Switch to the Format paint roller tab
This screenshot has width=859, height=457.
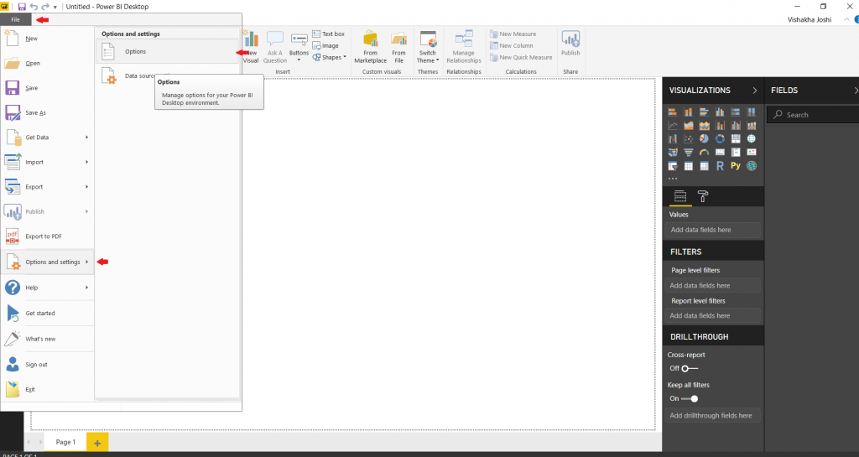[x=703, y=196]
